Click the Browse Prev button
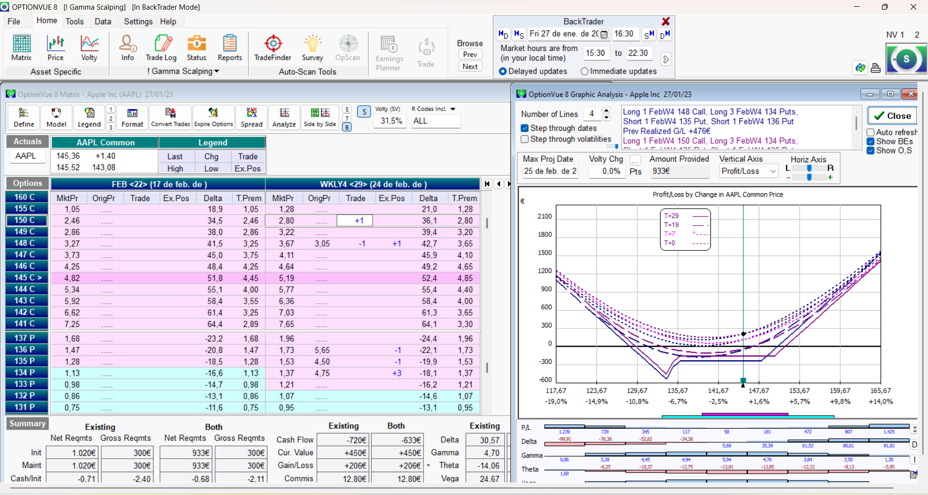This screenshot has width=928, height=495. coord(470,54)
